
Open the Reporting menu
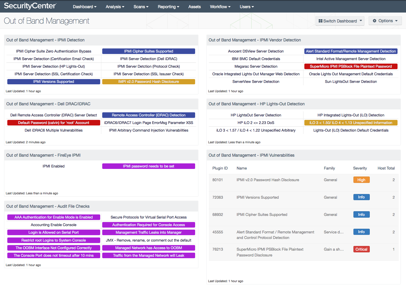pos(169,7)
